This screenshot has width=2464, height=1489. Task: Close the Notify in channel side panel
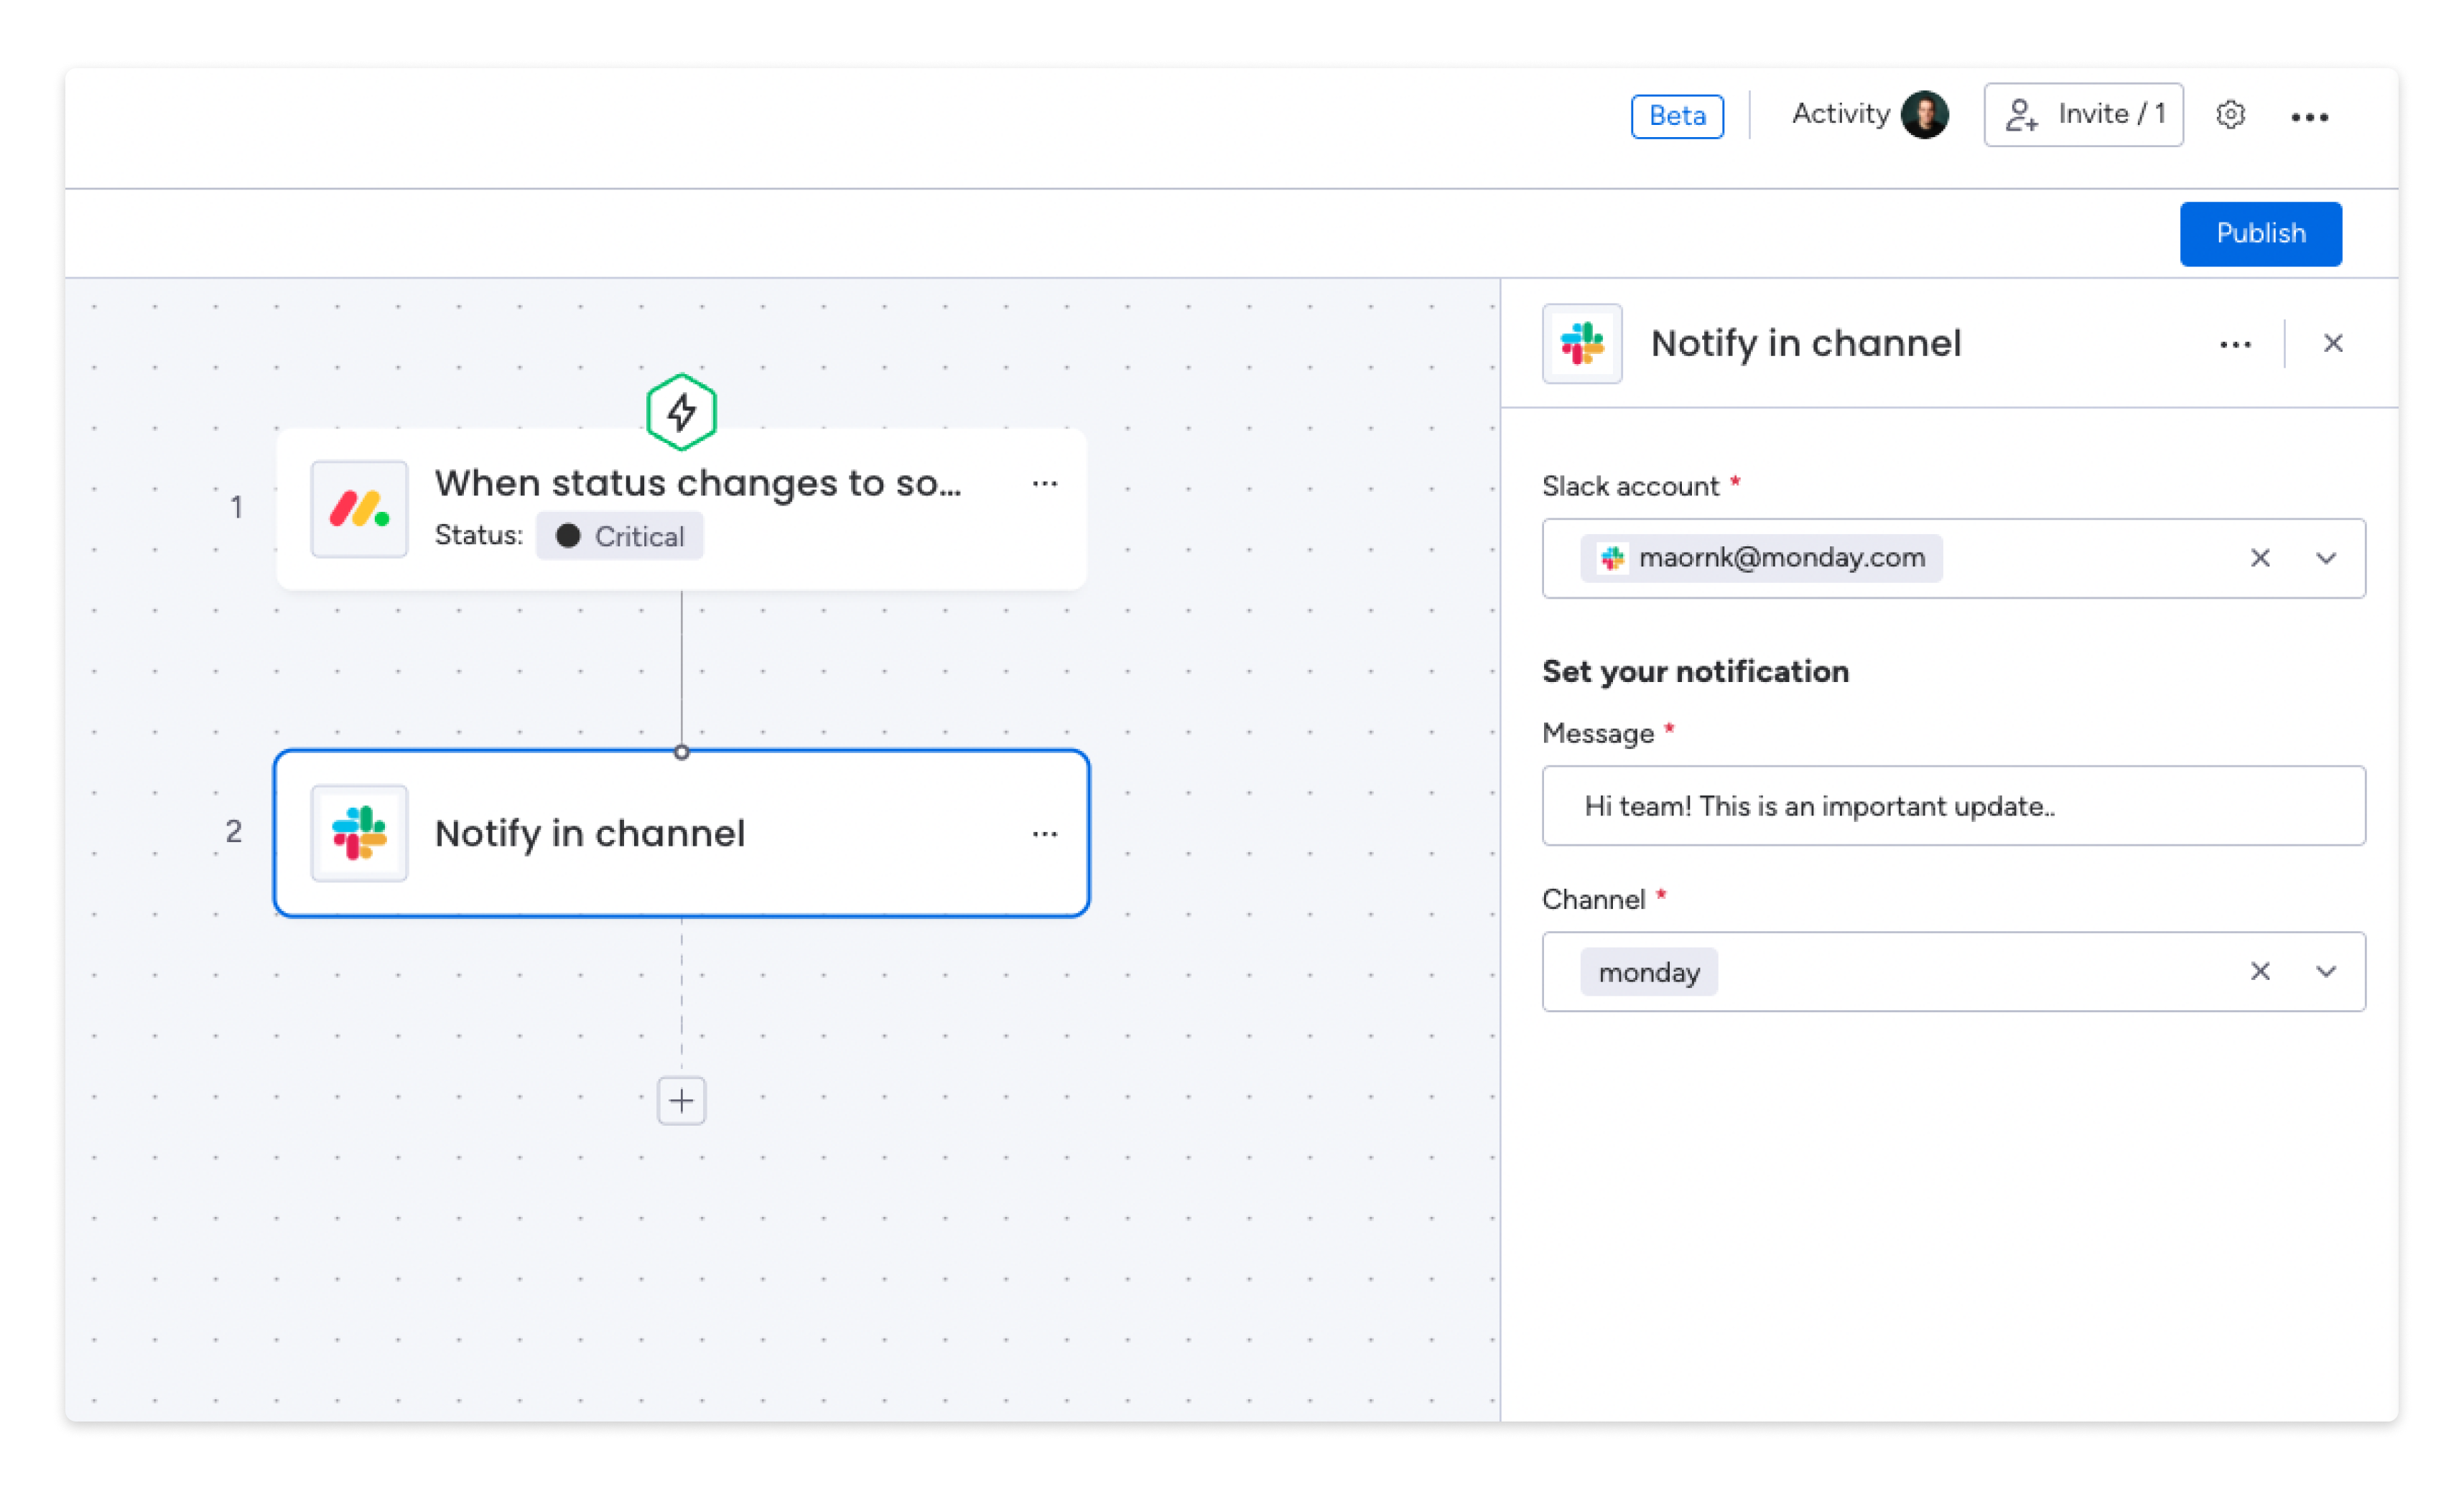click(x=2332, y=343)
